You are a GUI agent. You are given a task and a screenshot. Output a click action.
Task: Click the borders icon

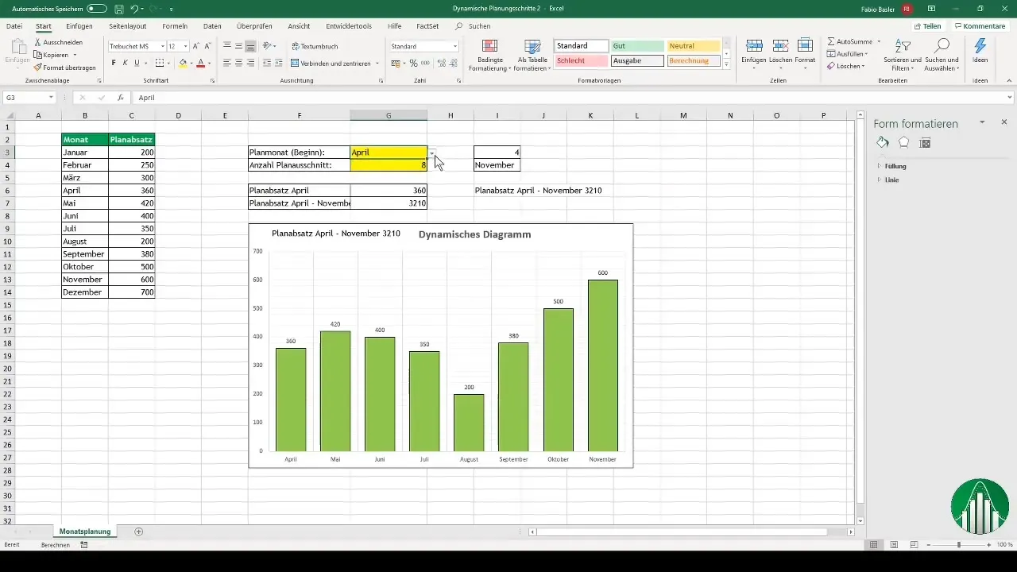click(159, 63)
